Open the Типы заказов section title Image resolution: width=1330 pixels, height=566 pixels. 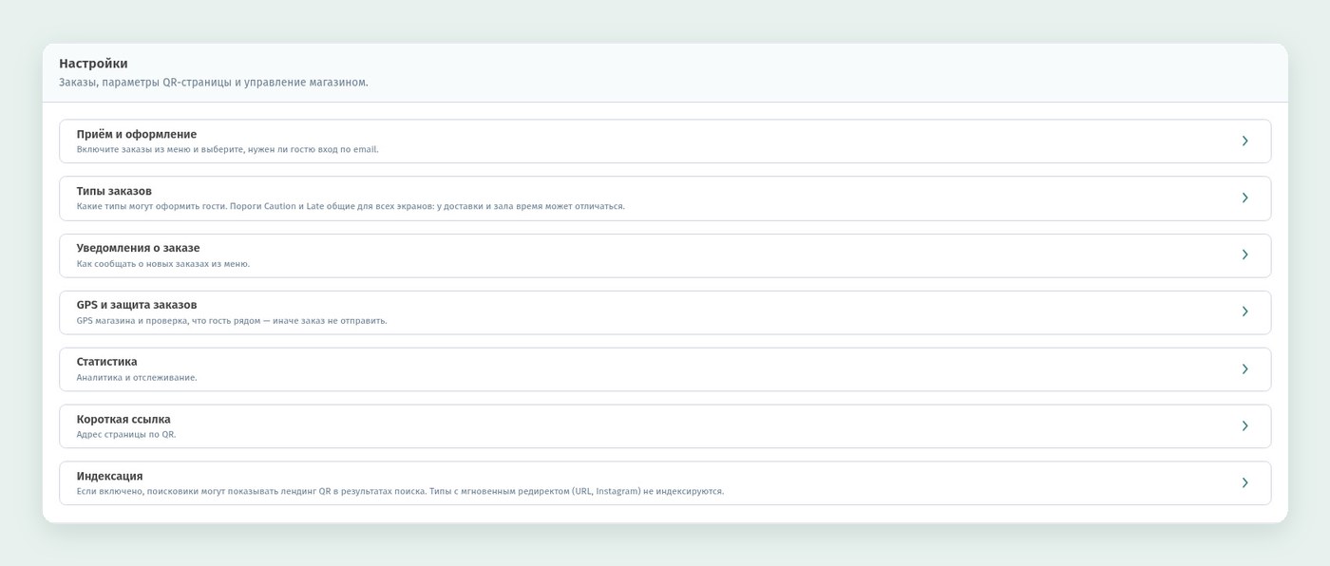114,191
